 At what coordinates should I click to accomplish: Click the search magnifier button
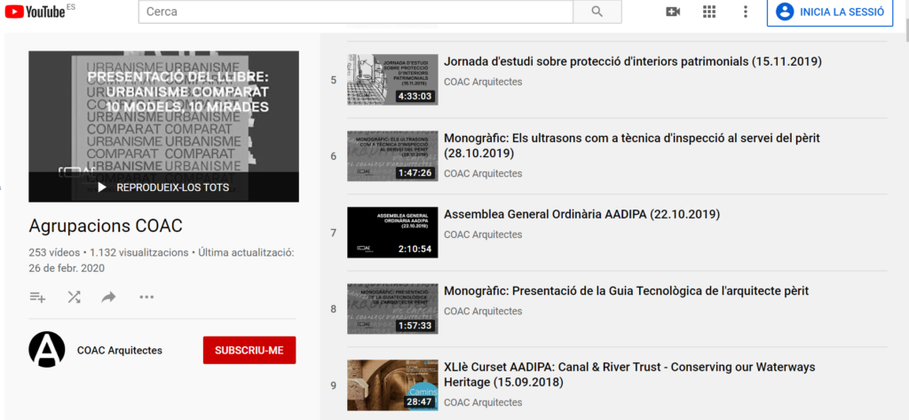tap(597, 12)
